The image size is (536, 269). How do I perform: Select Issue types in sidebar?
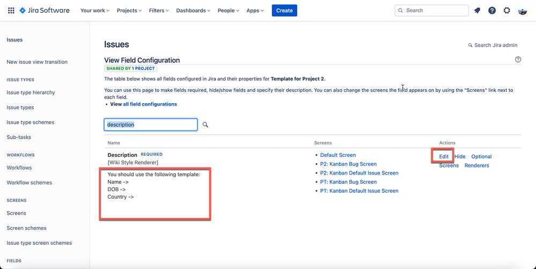click(20, 107)
